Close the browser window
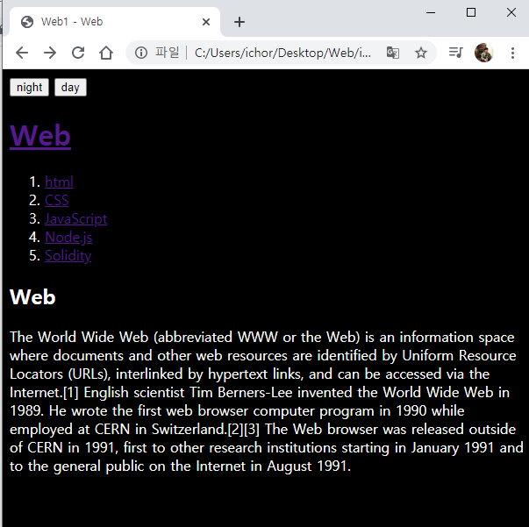This screenshot has width=529, height=527. pyautogui.click(x=511, y=13)
